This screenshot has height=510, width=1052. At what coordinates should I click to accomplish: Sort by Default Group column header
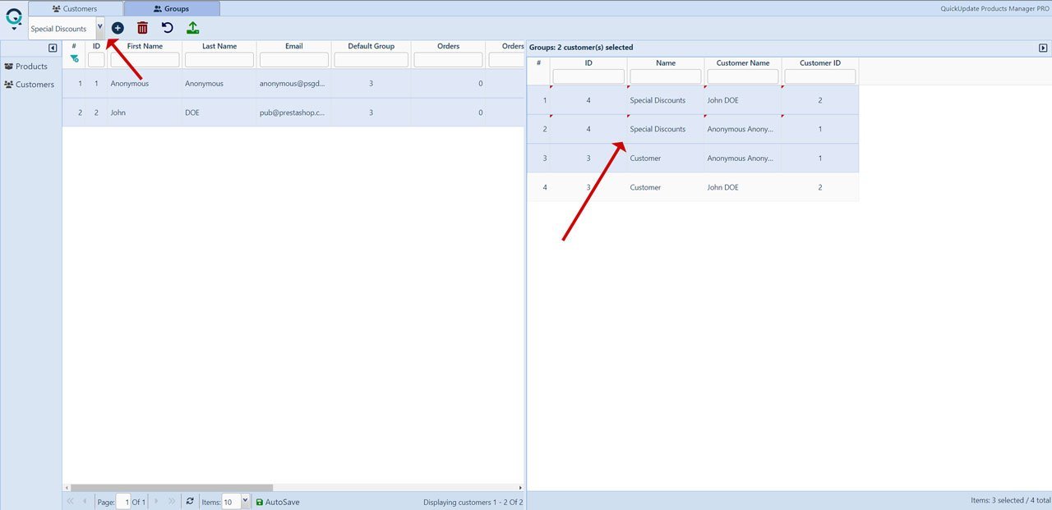[371, 46]
